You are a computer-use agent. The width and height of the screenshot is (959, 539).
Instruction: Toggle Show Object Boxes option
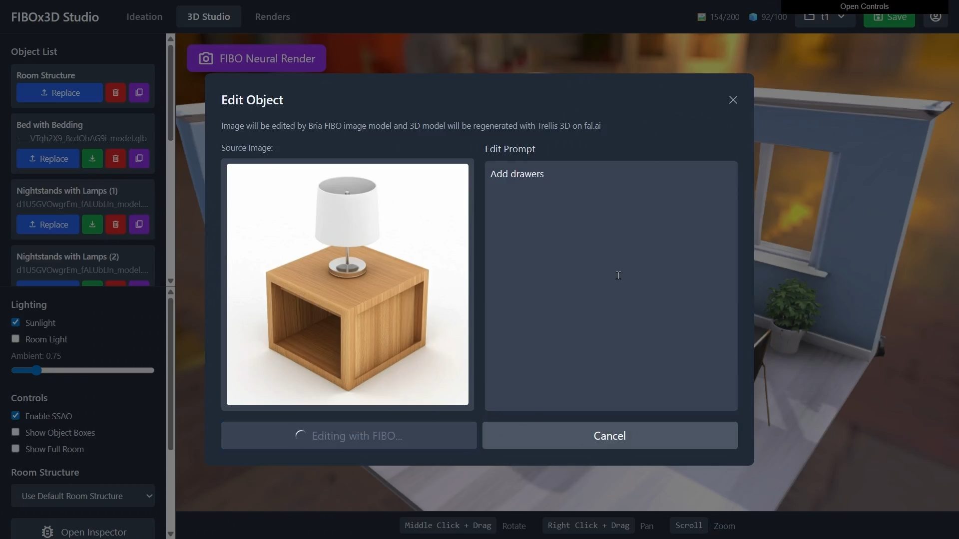click(x=15, y=432)
